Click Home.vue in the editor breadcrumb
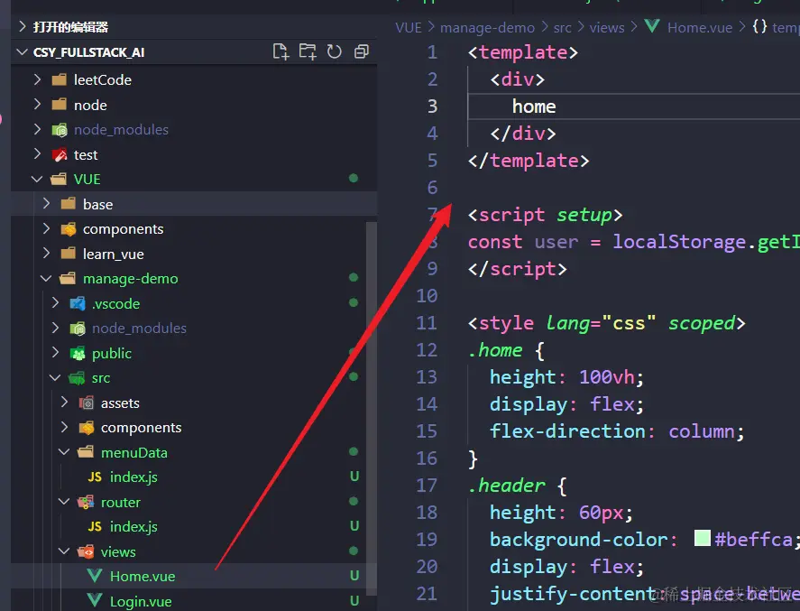This screenshot has width=800, height=611. point(700,28)
